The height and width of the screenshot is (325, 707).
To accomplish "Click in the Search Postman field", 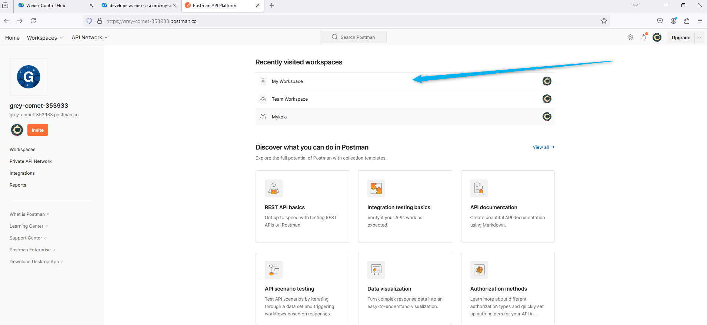I will coord(353,37).
